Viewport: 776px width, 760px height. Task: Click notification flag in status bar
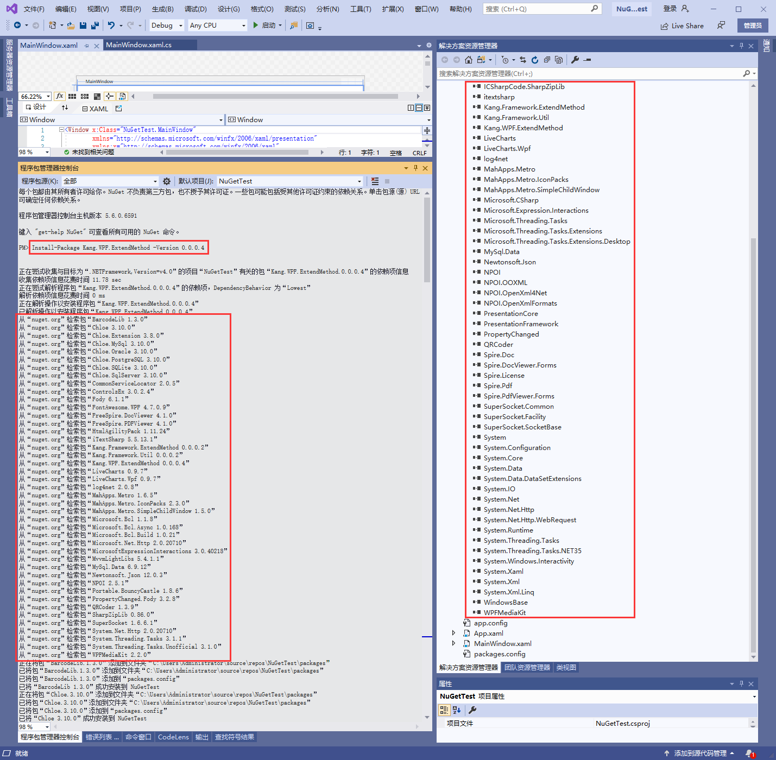[x=750, y=753]
